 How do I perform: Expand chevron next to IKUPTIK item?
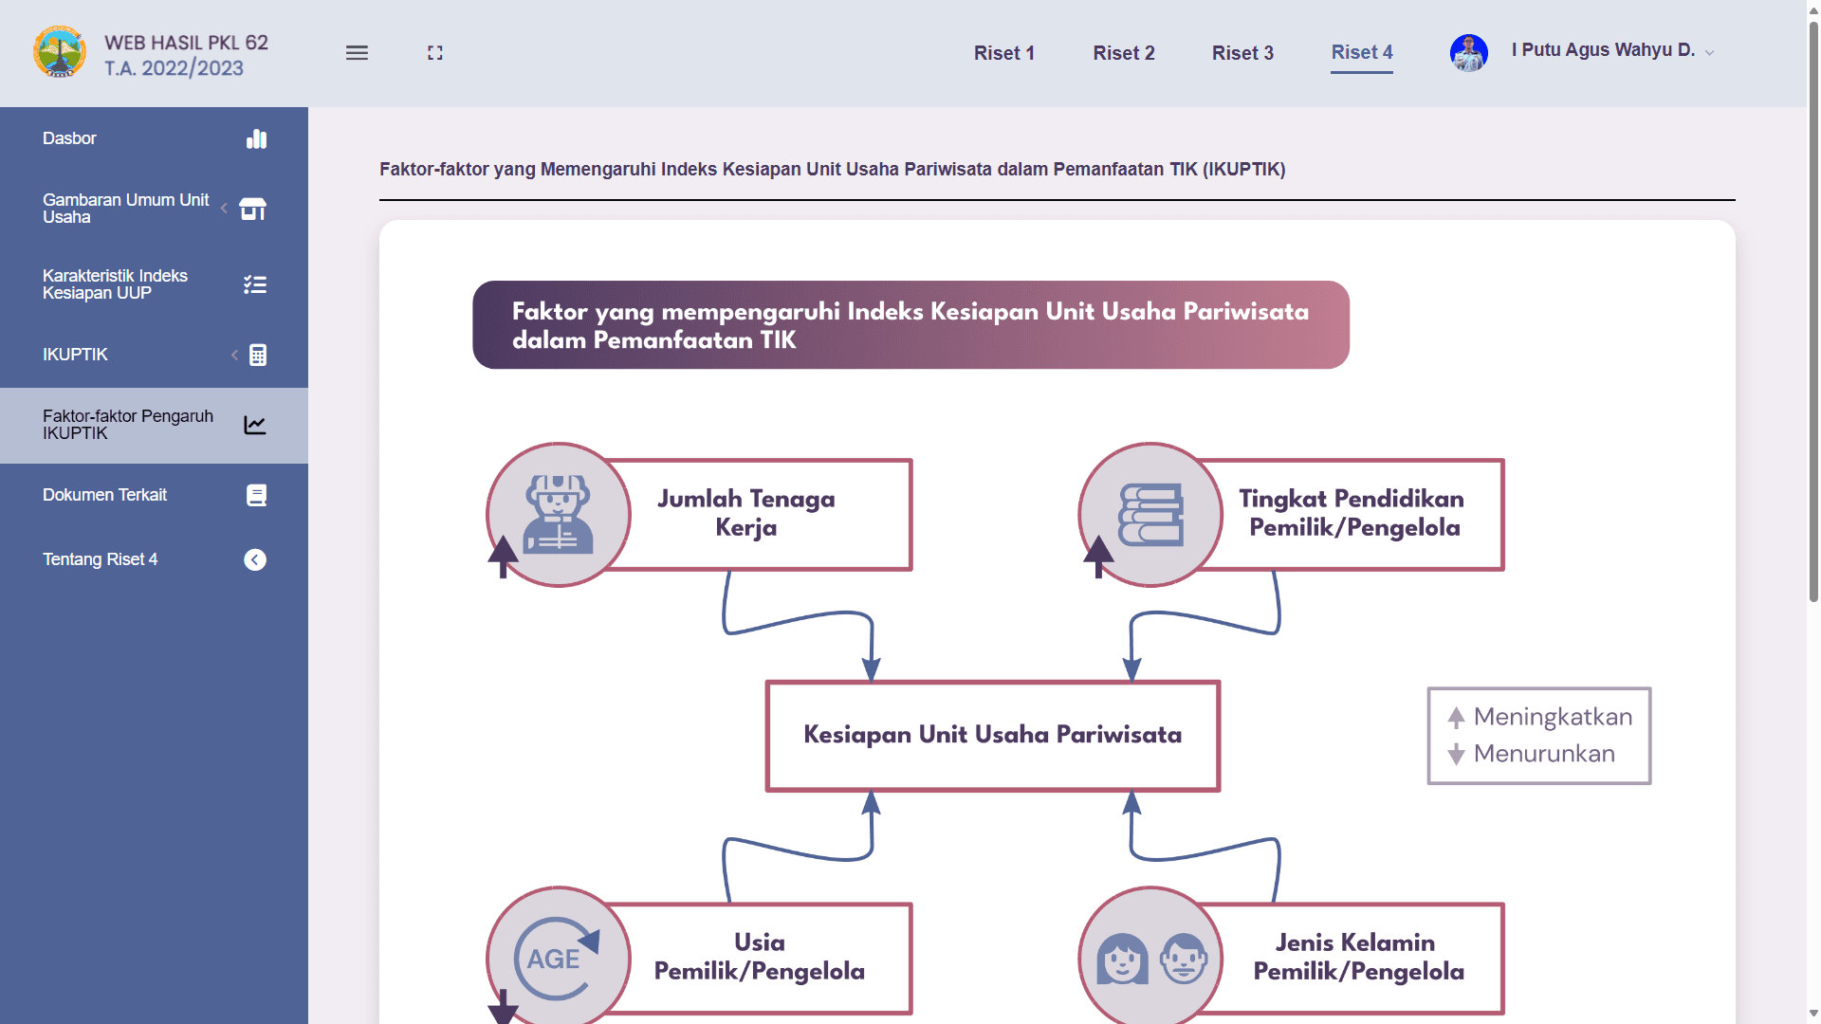click(x=234, y=355)
